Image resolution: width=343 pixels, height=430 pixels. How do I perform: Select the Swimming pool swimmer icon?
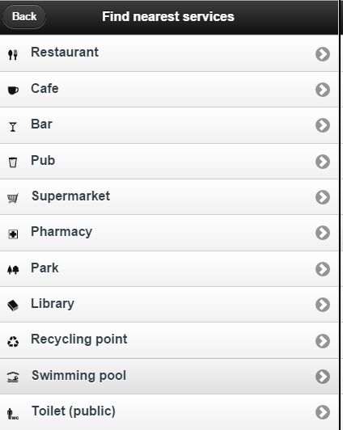pos(13,377)
